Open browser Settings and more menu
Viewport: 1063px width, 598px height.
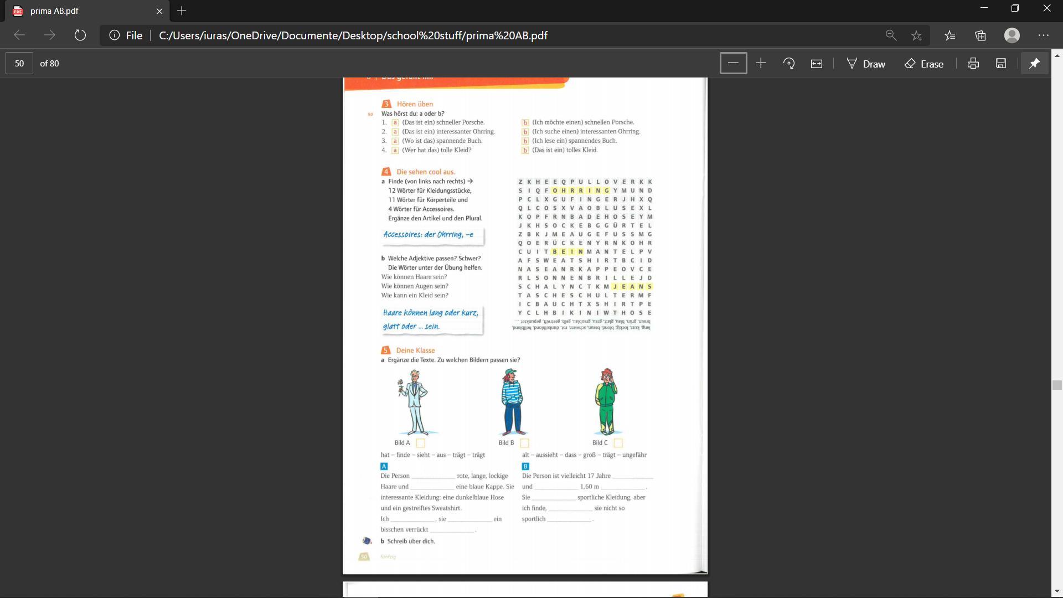[x=1044, y=35]
